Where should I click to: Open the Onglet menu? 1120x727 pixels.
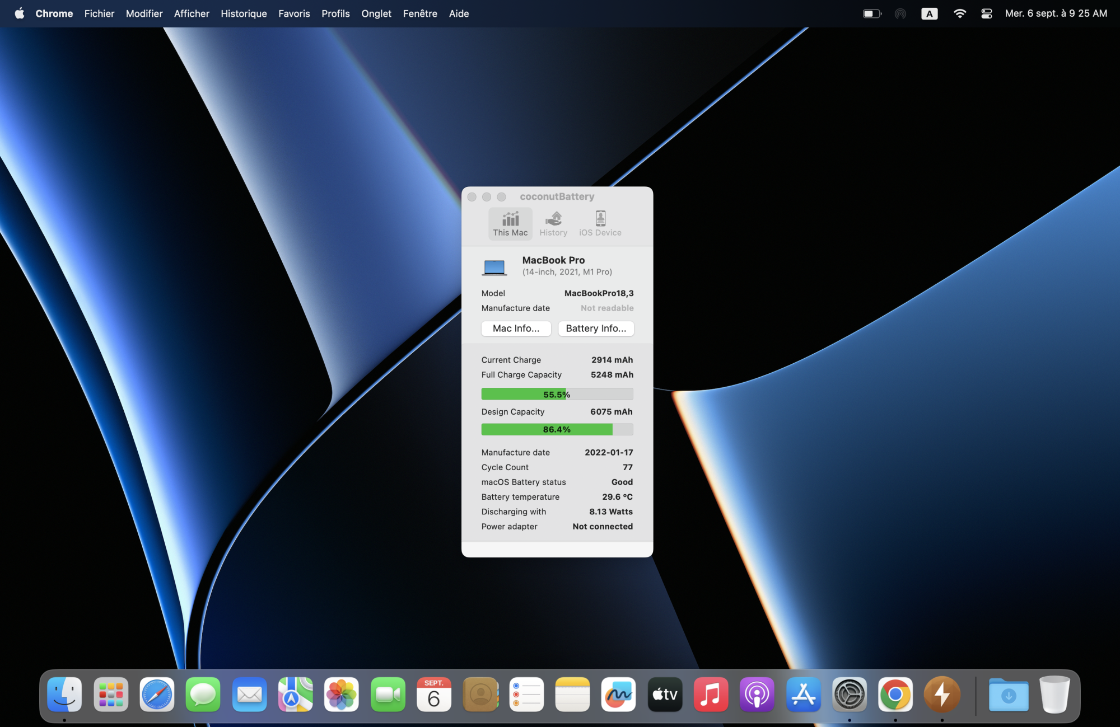click(x=376, y=13)
